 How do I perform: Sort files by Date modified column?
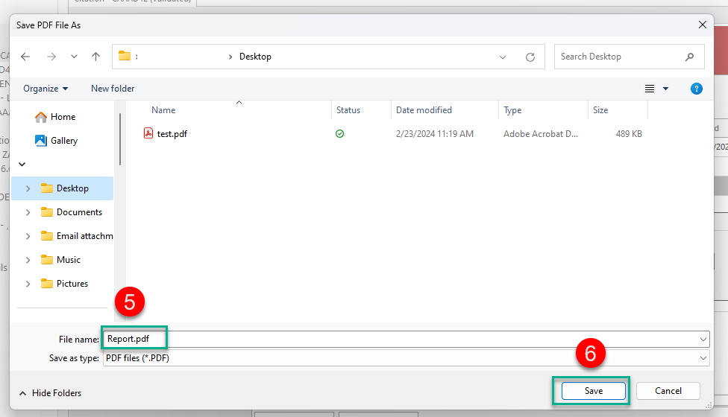[424, 110]
